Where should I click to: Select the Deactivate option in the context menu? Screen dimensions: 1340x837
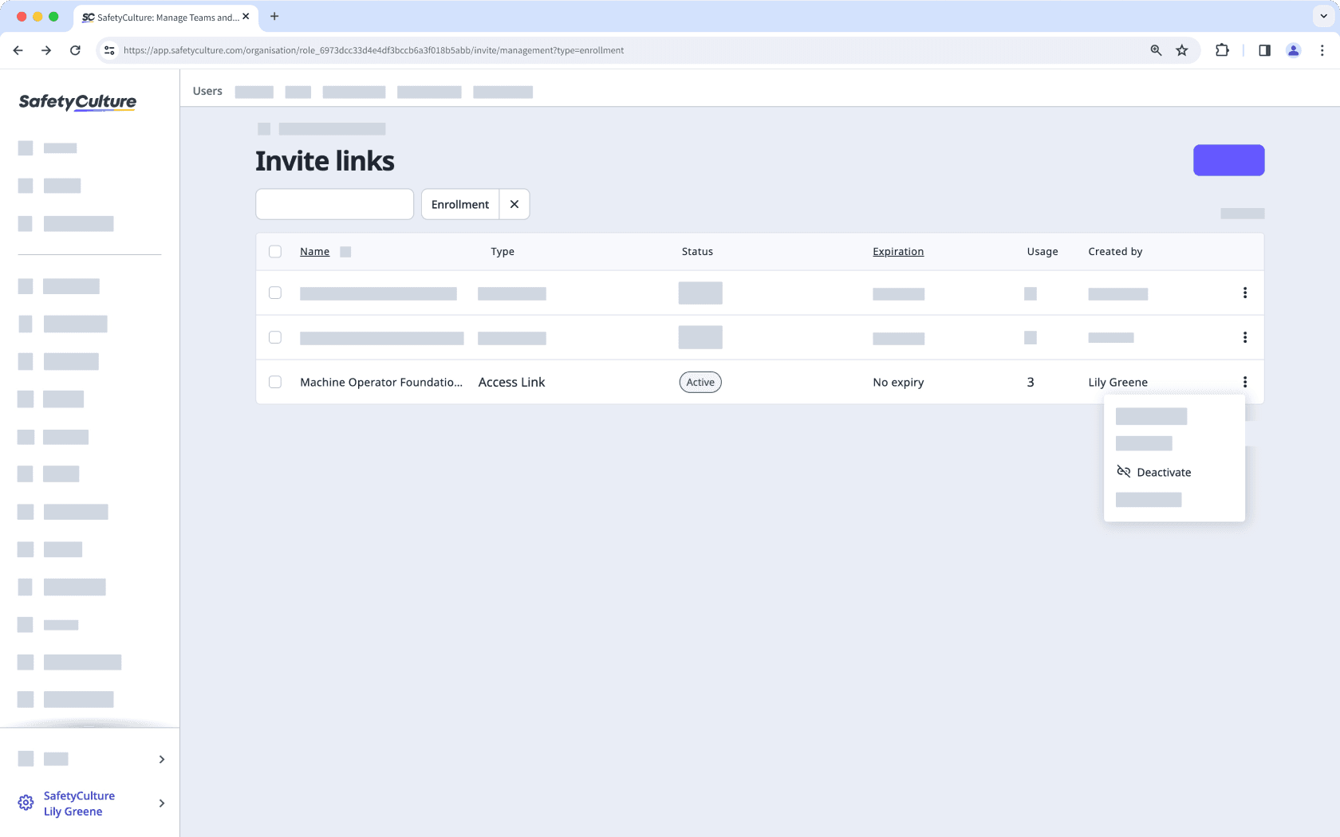click(1164, 472)
